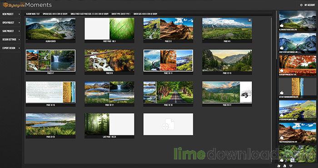The height and width of the screenshot is (168, 318).
Task: Click the add images icon below image panel
Action: click(285, 166)
